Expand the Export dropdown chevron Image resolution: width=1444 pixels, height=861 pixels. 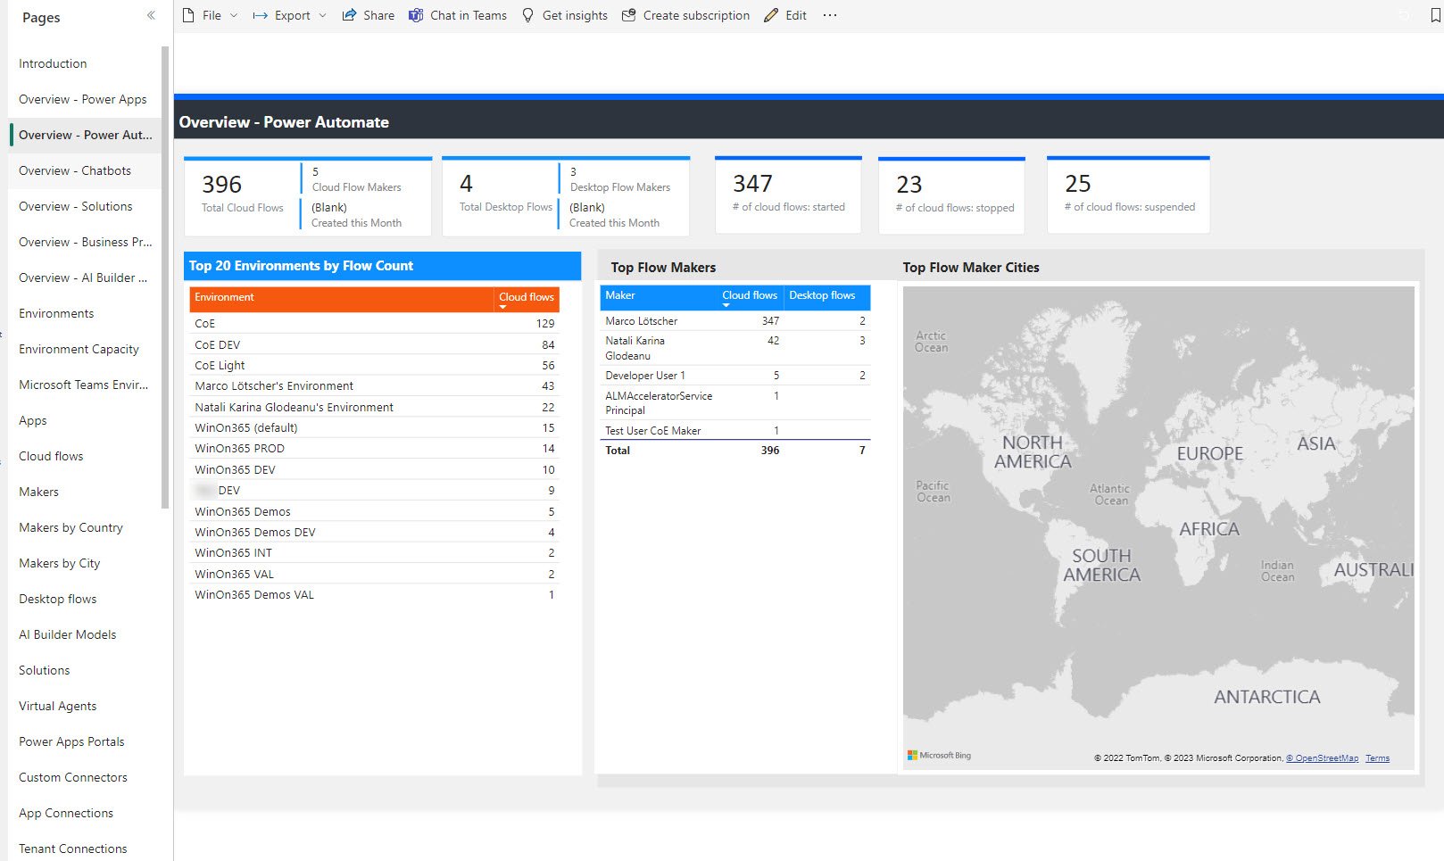point(322,15)
